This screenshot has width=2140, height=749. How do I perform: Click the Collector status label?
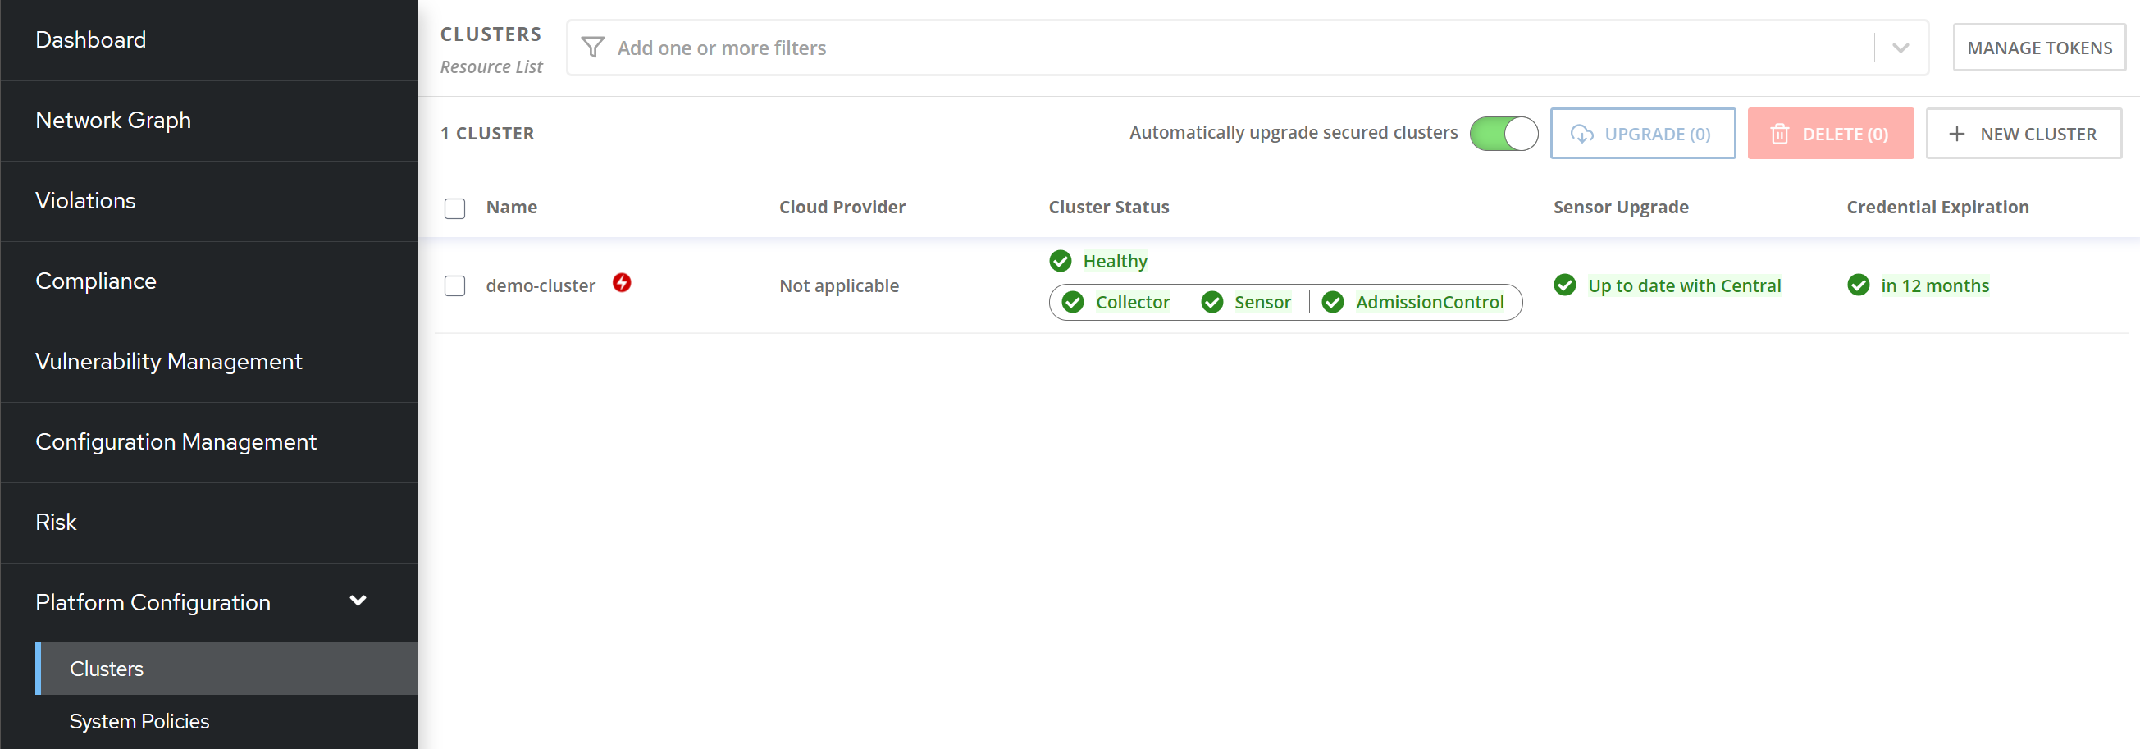click(x=1132, y=302)
